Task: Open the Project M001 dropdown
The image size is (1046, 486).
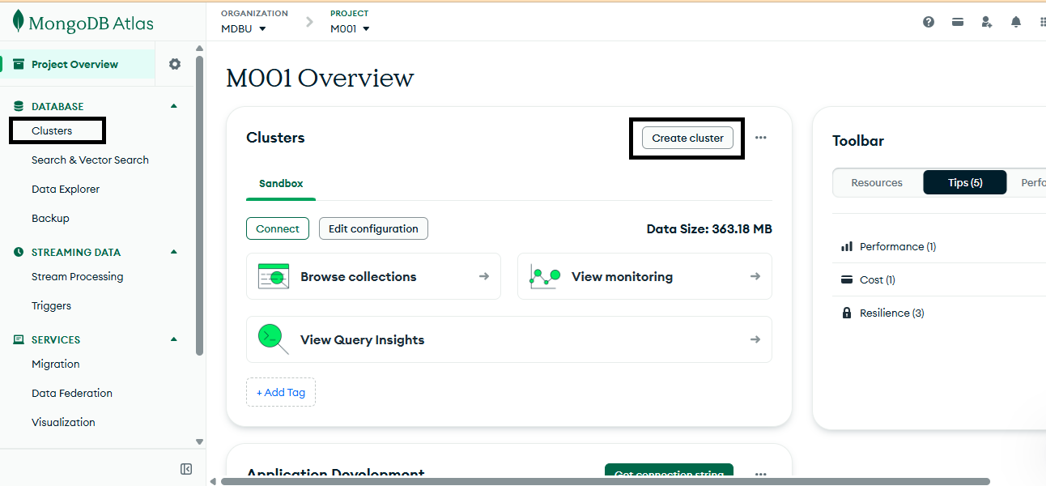Action: coord(350,28)
